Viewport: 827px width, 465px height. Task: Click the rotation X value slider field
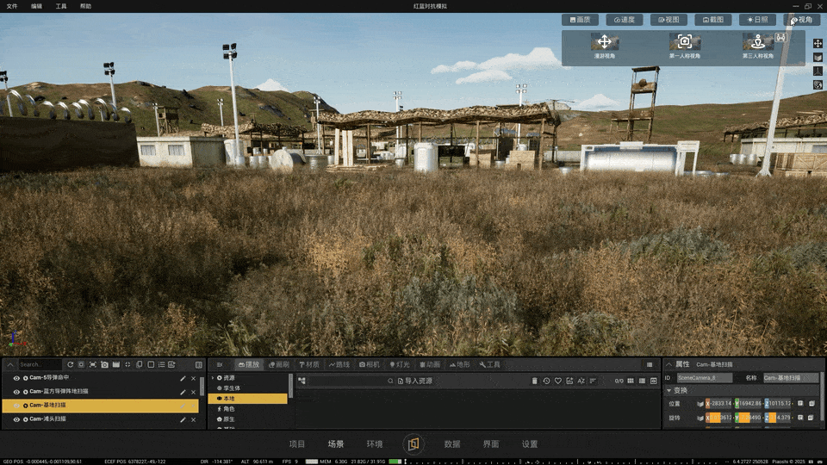(x=718, y=418)
